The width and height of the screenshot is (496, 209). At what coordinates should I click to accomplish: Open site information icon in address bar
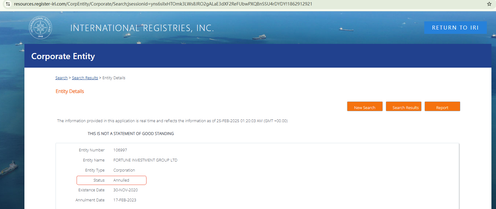[8, 4]
